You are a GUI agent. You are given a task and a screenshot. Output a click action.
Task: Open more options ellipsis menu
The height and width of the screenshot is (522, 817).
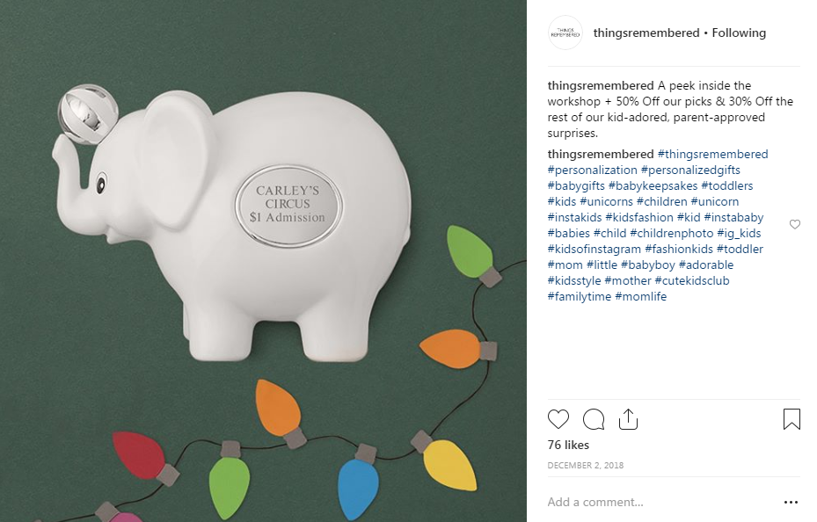click(x=791, y=502)
